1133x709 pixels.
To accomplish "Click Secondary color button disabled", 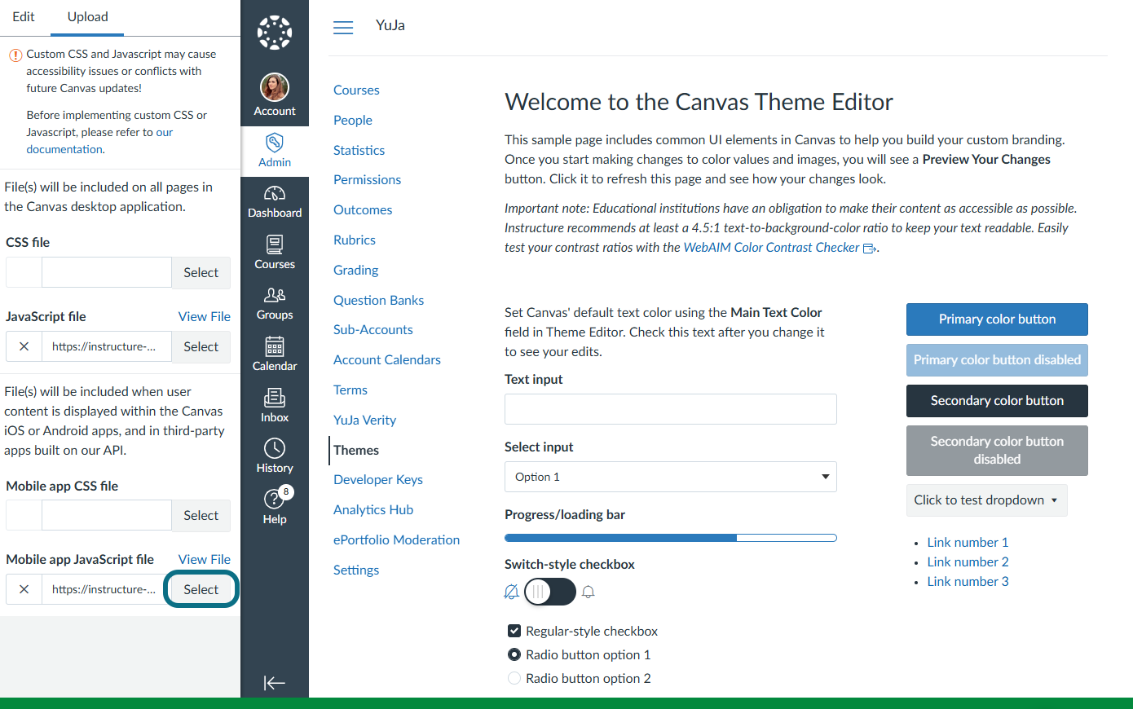I will pos(997,451).
